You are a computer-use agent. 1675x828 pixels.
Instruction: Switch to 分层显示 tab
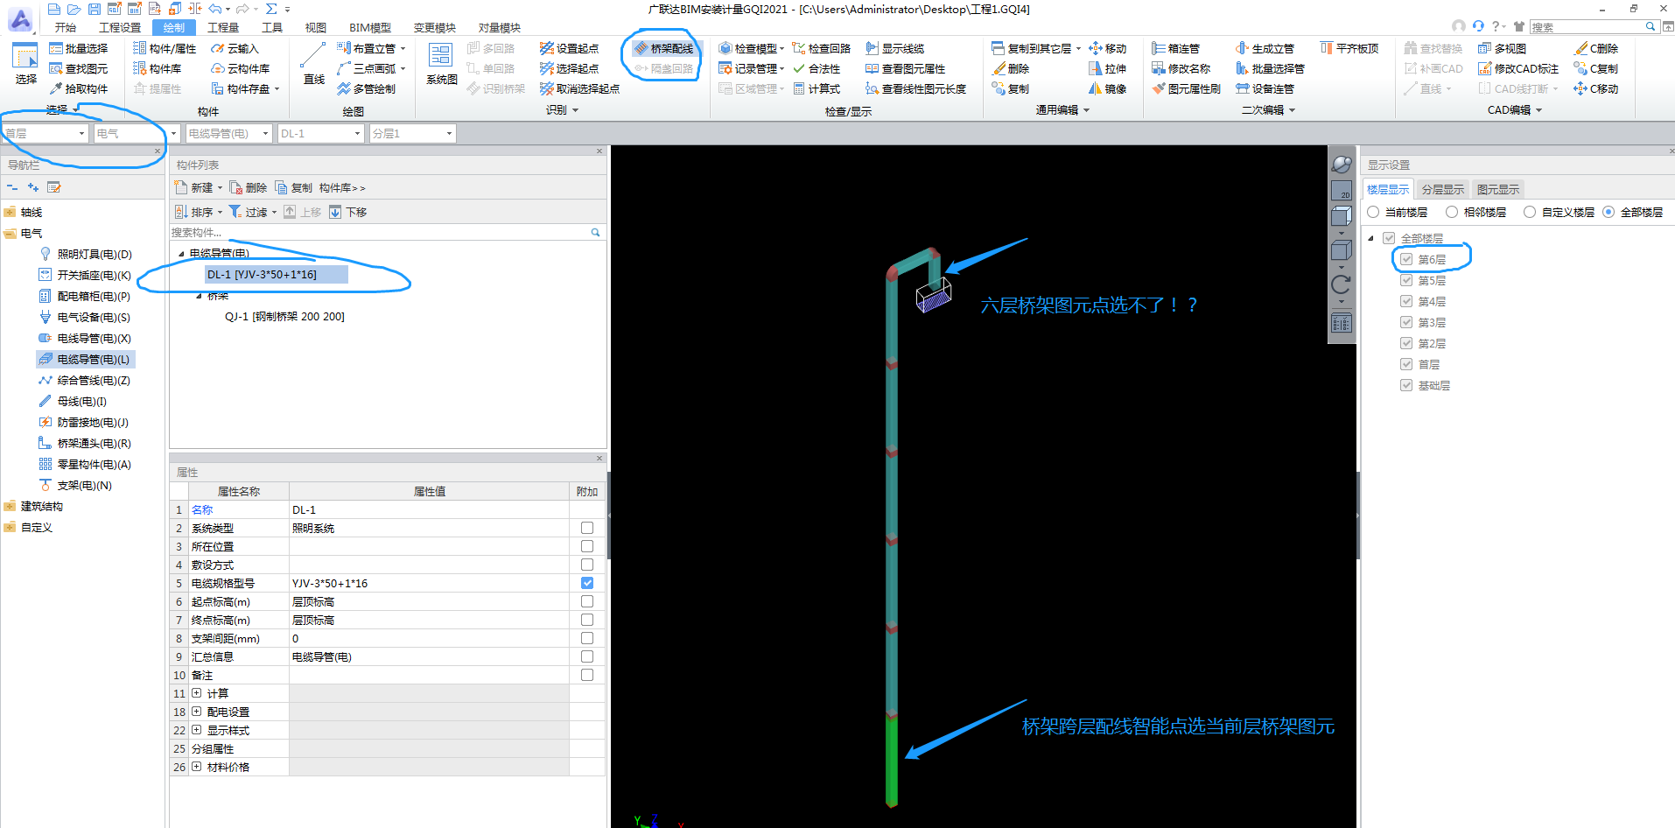click(x=1442, y=189)
